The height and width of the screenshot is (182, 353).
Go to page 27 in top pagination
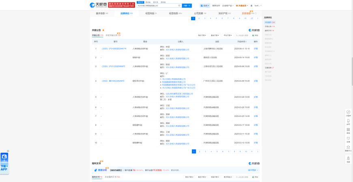point(252,19)
